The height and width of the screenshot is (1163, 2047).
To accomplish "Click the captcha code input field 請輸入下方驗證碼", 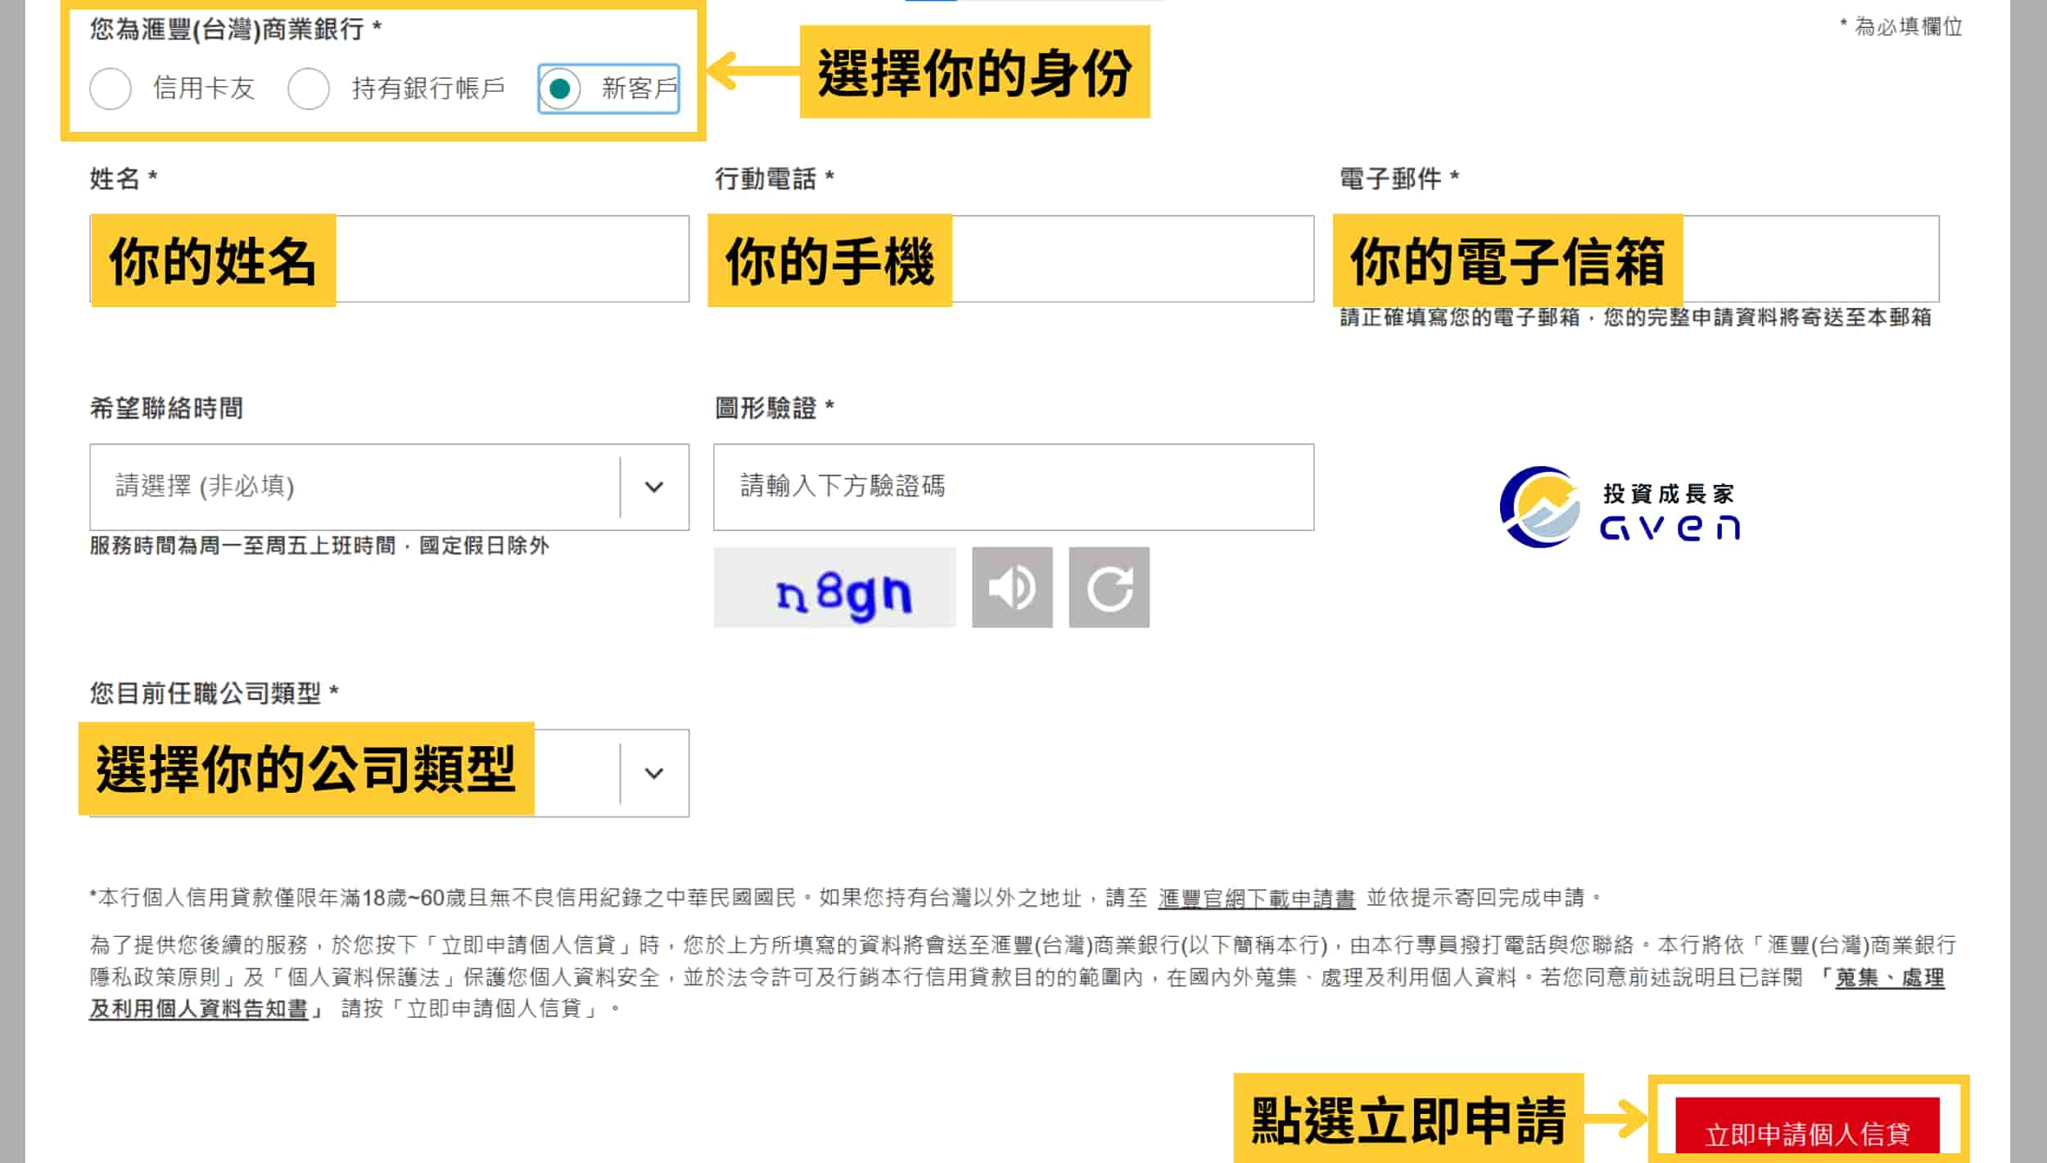I will click(x=1014, y=487).
